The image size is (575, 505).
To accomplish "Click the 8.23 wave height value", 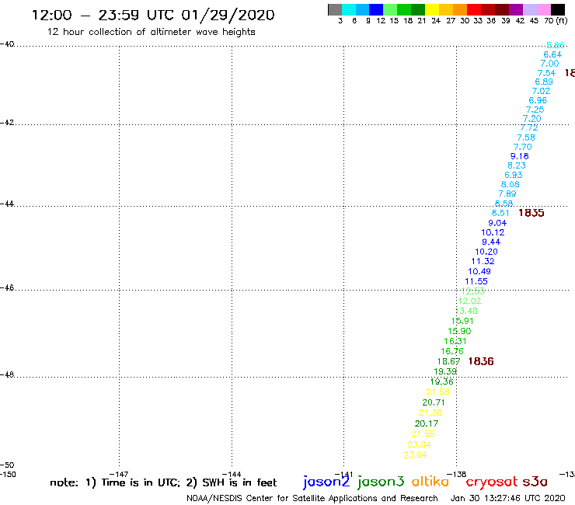I will 517,165.
